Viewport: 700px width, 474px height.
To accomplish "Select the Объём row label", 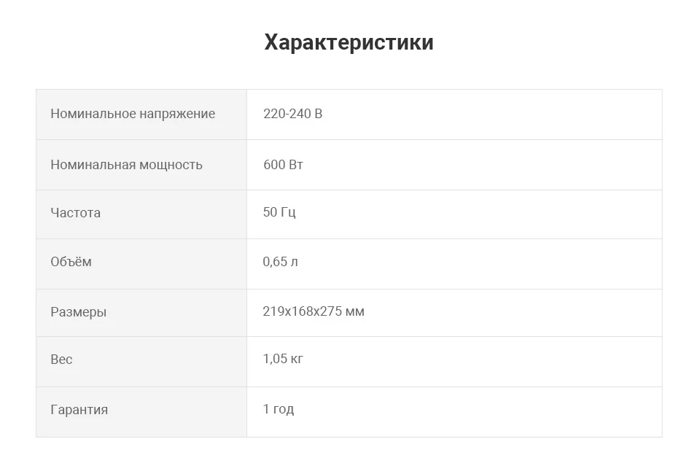I will 71,262.
